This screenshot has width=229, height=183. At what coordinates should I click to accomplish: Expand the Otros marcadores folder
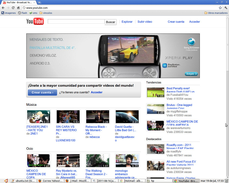216,13
